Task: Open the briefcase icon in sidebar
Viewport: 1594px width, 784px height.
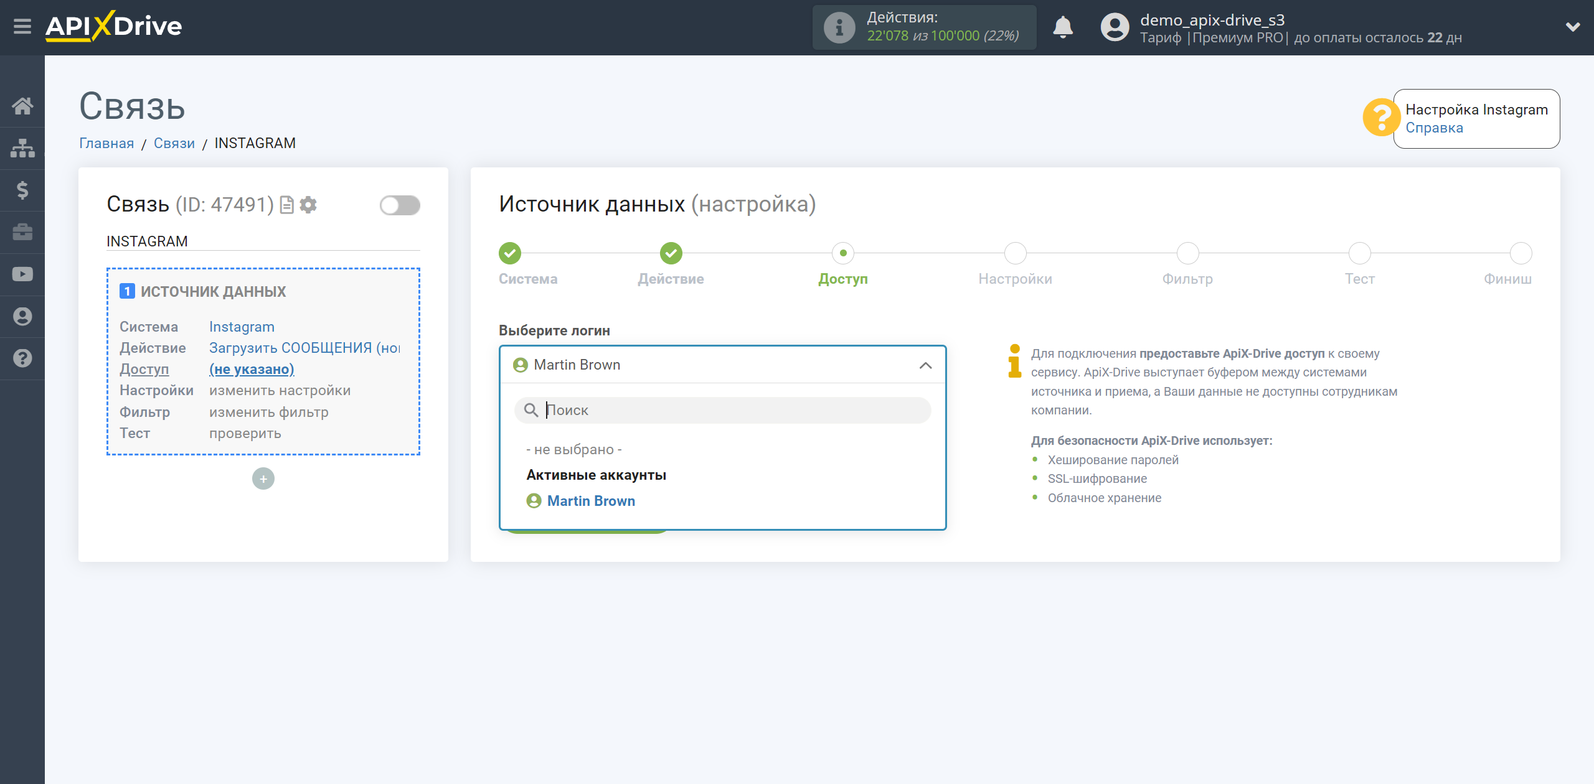Action: click(x=22, y=232)
